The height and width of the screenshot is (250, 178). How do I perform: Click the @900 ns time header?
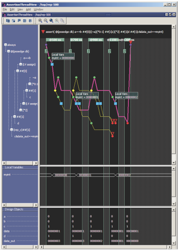click(96, 40)
